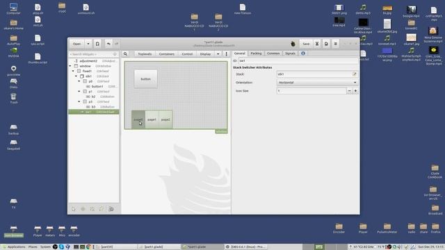Open the Computer desktop icon
445x250 pixels.
(x=13, y=8)
